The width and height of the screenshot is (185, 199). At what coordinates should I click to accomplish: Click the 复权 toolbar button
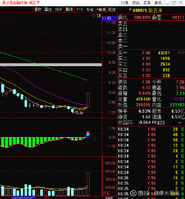pos(38,9)
